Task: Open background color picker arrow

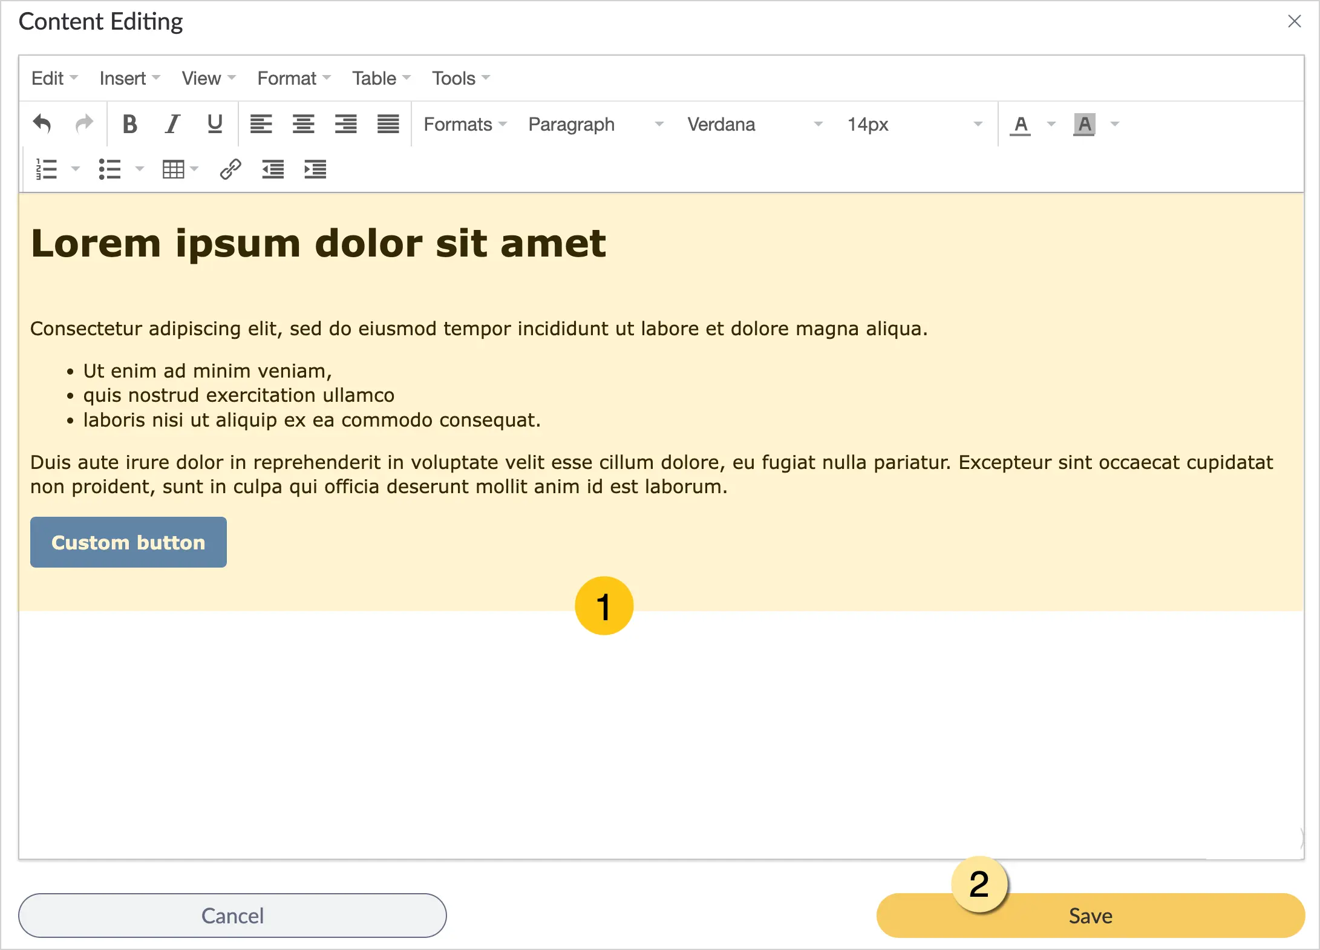Action: [1115, 124]
